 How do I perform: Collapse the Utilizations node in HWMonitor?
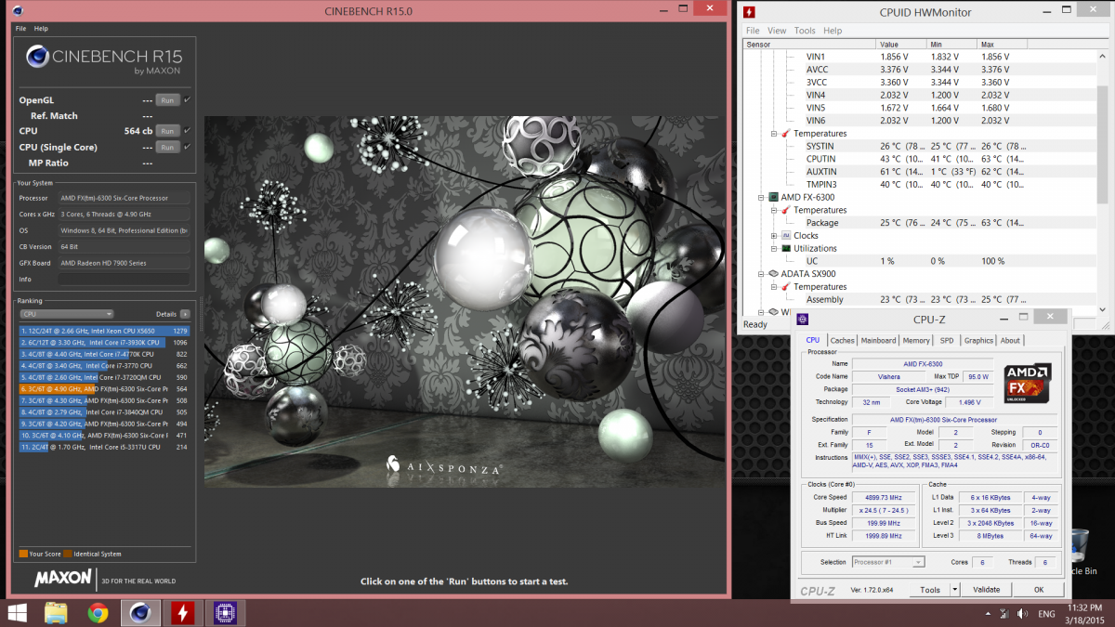pos(774,249)
